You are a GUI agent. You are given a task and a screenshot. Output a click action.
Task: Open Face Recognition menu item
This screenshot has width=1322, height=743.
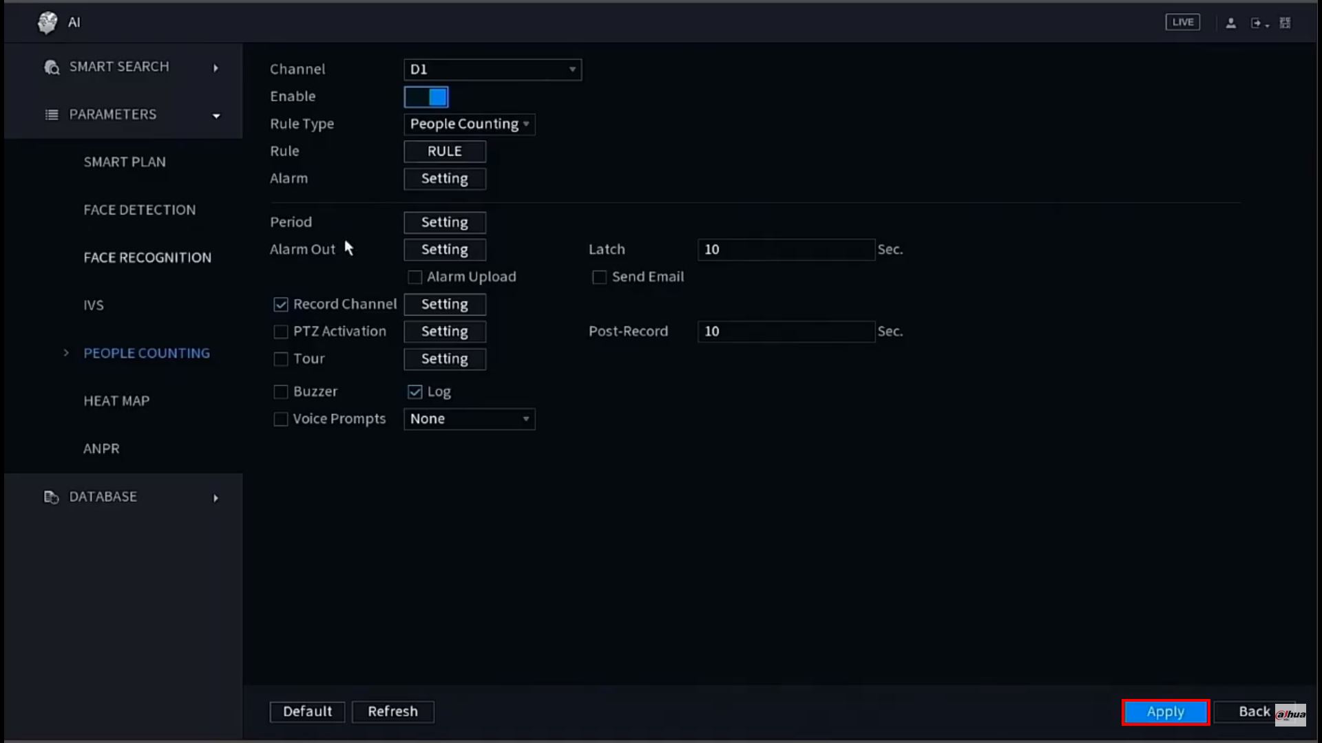(x=147, y=258)
